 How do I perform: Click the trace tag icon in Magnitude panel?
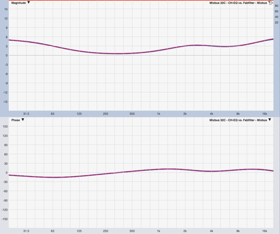(270, 3)
